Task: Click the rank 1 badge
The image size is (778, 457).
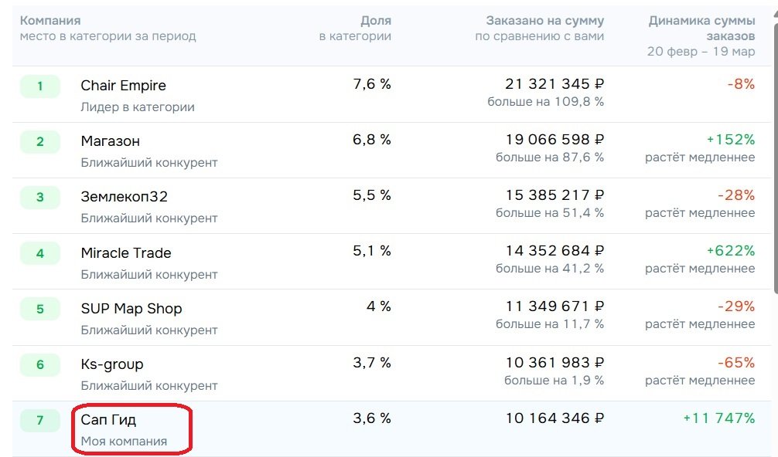Action: tap(40, 86)
